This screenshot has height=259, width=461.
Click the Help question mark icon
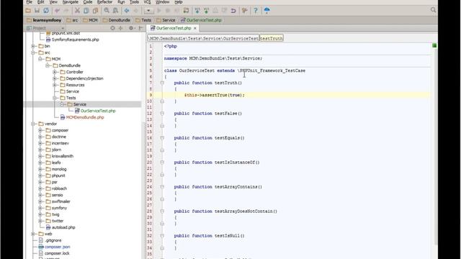[256, 11]
